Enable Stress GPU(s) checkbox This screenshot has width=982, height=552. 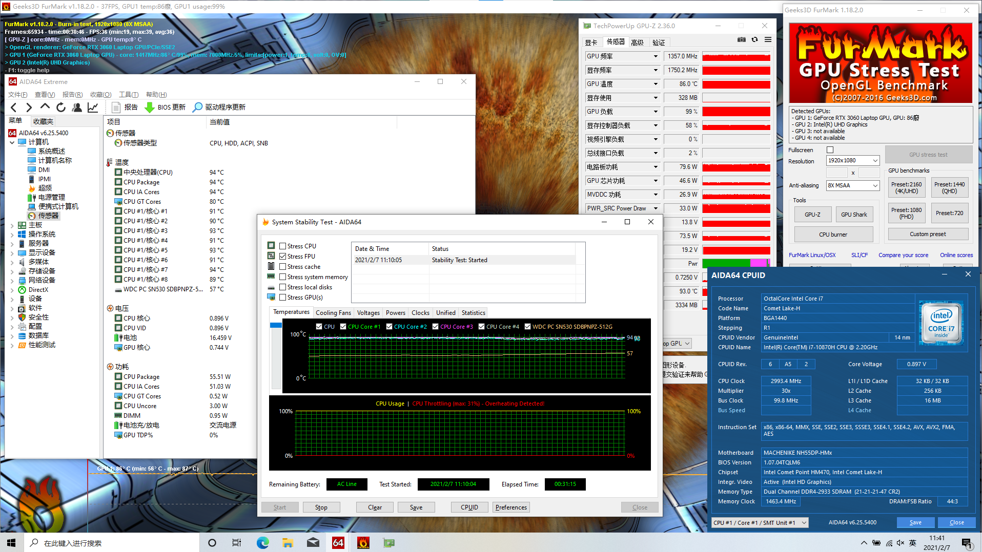pos(282,298)
